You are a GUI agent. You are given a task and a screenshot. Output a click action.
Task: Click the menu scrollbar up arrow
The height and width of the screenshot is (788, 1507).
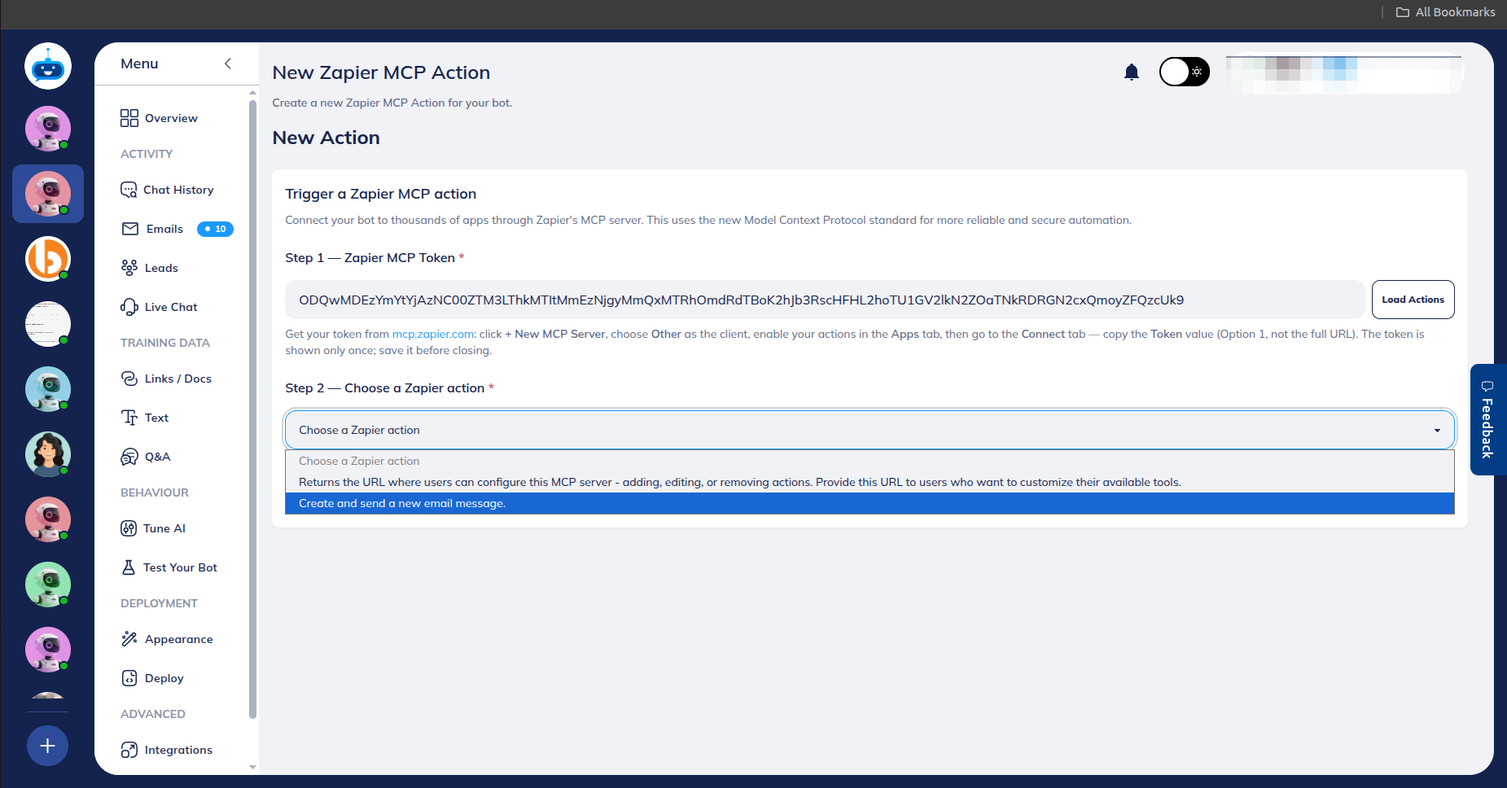click(x=252, y=93)
